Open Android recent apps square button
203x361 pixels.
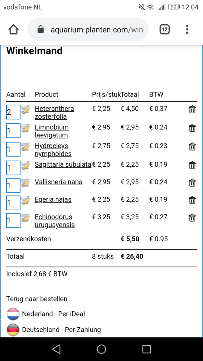pos(146,349)
